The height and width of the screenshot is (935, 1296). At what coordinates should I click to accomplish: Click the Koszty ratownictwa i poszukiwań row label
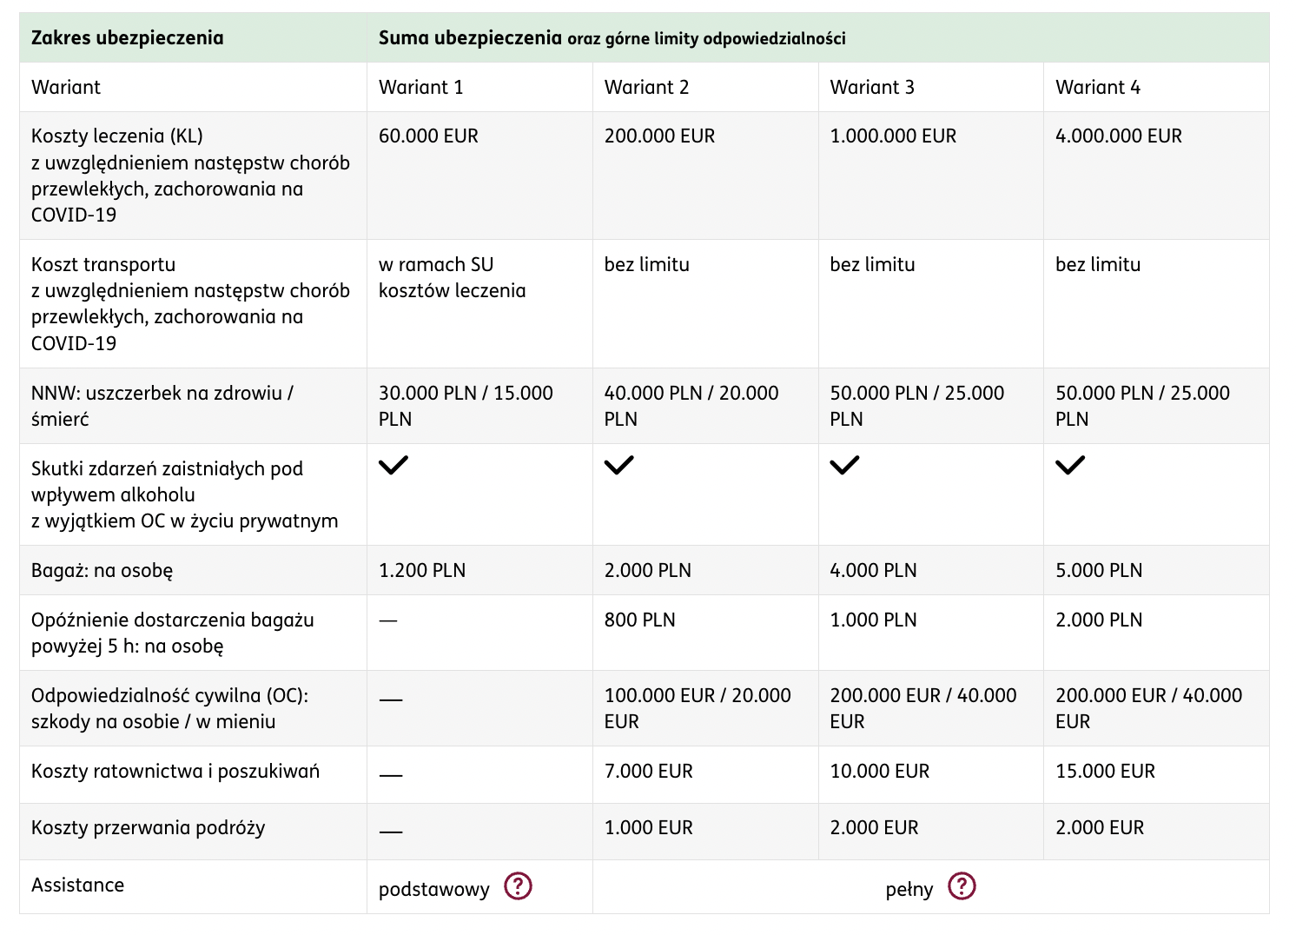tap(175, 772)
